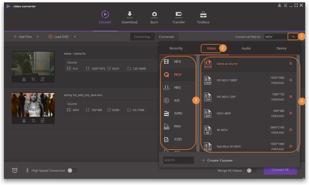This screenshot has height=185, width=309.
Task: Click the Convert All button
Action: [280, 170]
